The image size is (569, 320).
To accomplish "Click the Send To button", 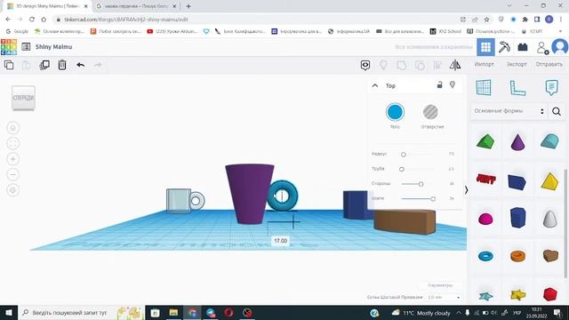I will 549,64.
